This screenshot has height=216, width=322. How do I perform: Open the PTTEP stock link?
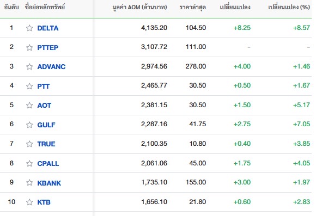click(x=47, y=47)
